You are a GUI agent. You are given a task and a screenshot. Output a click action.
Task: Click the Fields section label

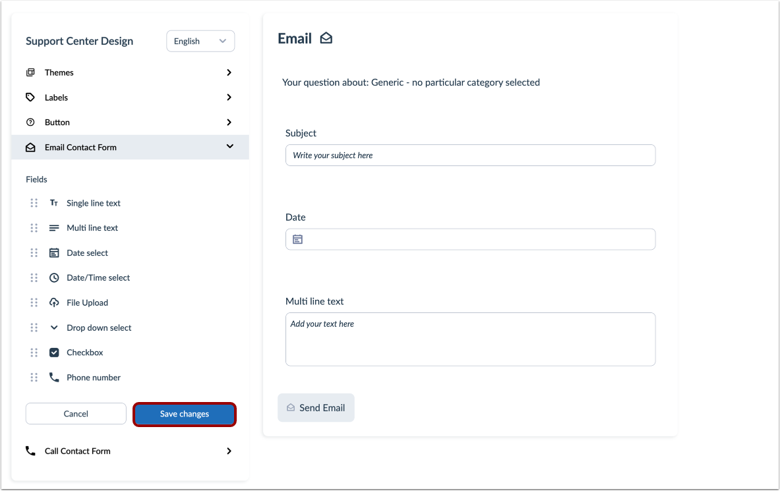coord(36,179)
